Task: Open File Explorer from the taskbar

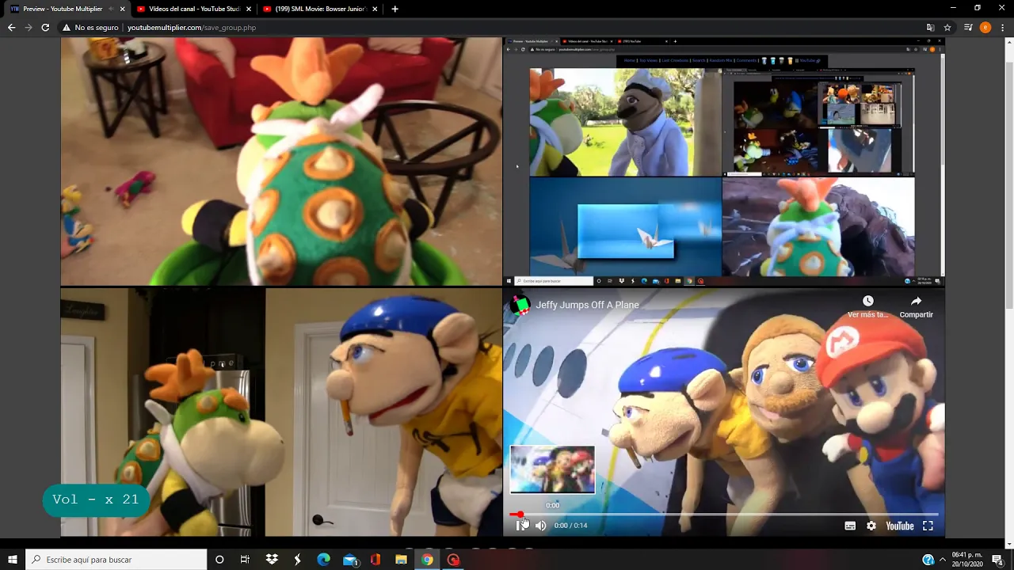Action: 401,560
